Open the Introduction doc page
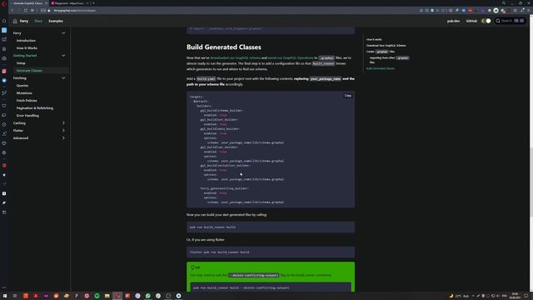Viewport: 533px width, 300px height. point(26,41)
